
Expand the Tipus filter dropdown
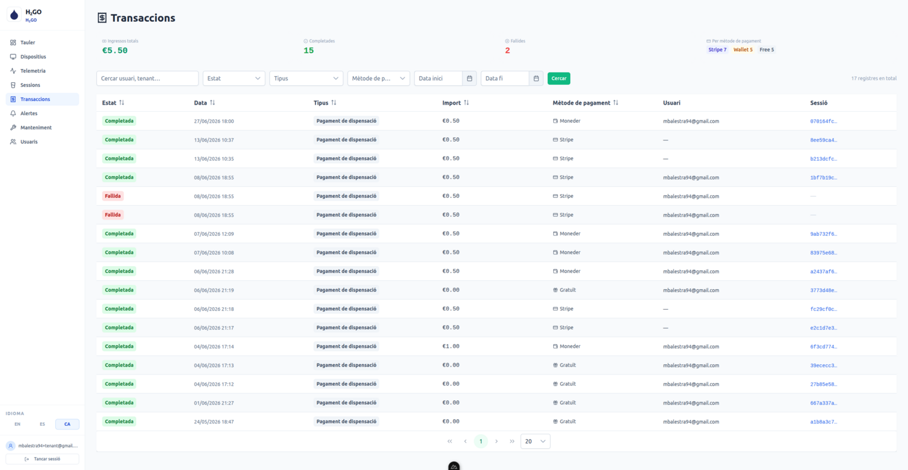[306, 79]
